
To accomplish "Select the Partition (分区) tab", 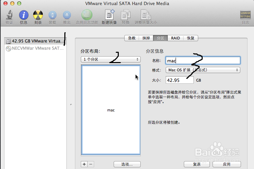I will 160,38.
